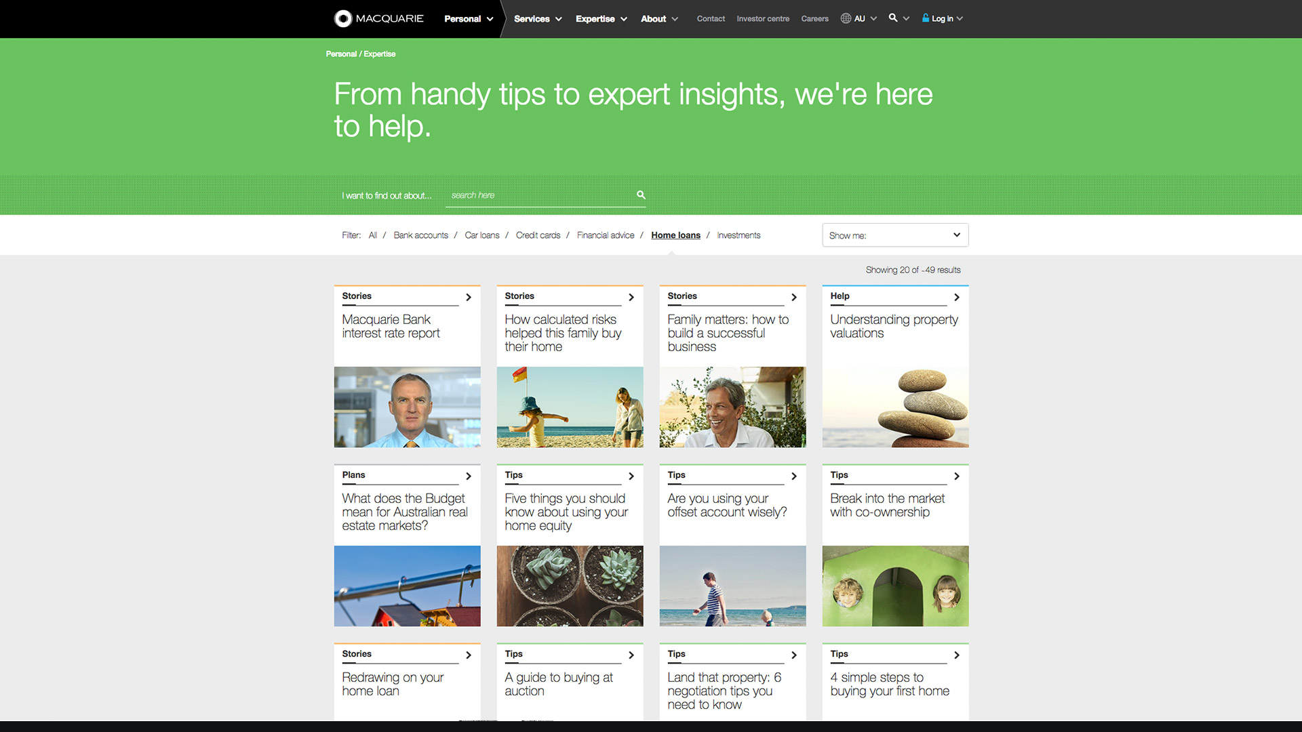Click the green search bar magnifier icon

pos(641,195)
